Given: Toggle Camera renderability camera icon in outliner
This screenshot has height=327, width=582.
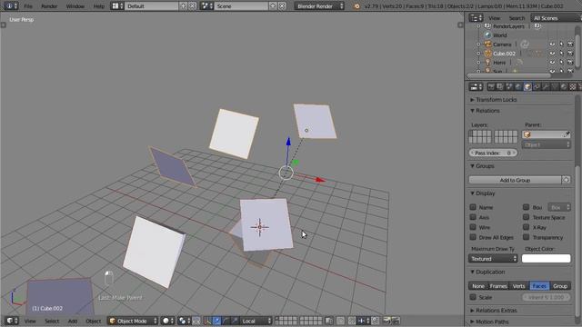Looking at the screenshot, I should click(x=570, y=45).
